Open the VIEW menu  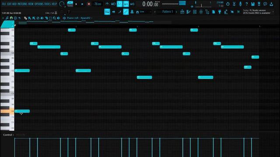[x=31, y=4]
